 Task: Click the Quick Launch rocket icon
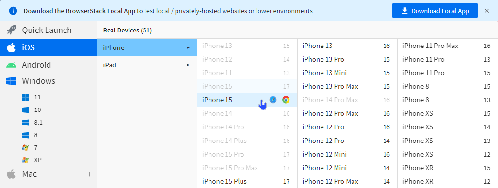pos(11,31)
